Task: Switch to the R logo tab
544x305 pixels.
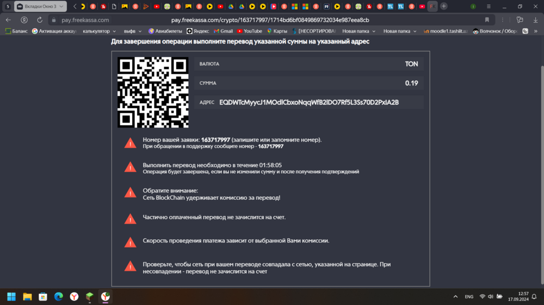Action: coord(326,6)
